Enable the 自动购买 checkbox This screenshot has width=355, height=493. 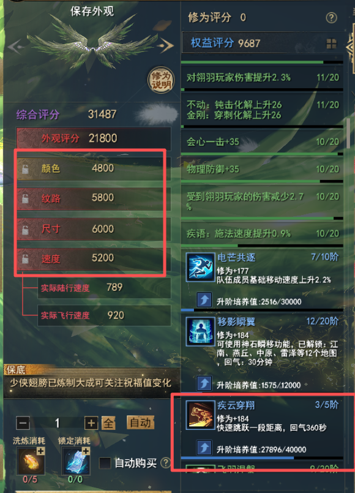point(105,463)
